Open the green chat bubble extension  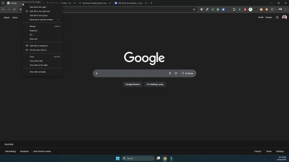(201, 9)
